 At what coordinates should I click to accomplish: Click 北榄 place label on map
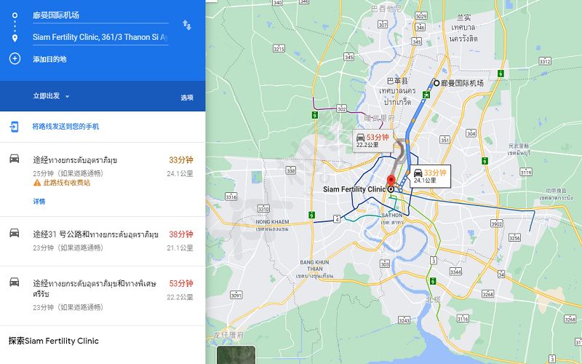(x=433, y=299)
